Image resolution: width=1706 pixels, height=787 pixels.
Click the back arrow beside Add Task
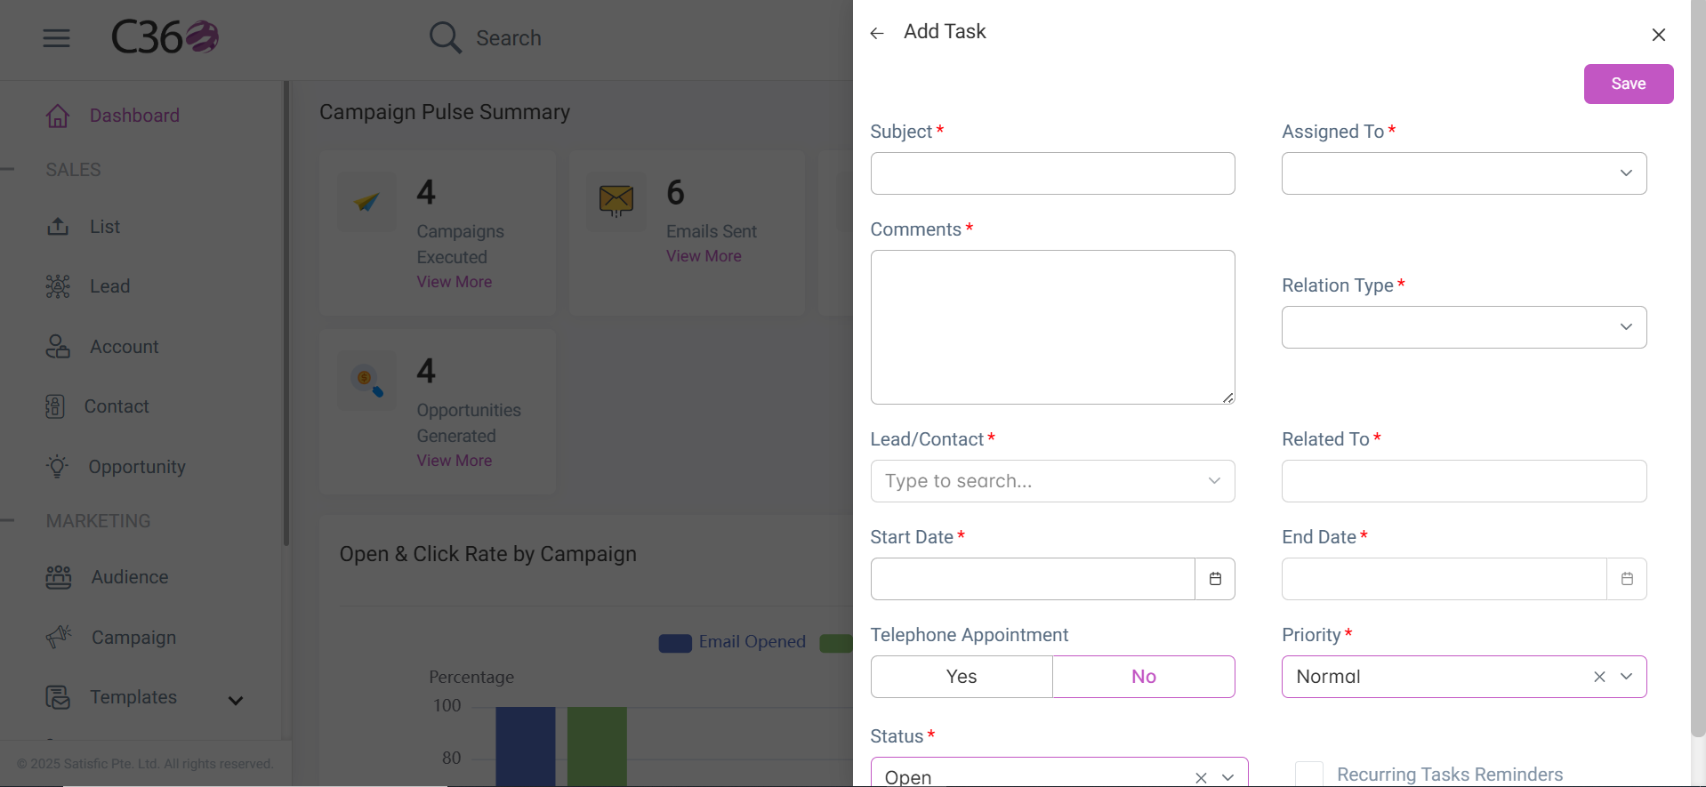[x=877, y=33]
